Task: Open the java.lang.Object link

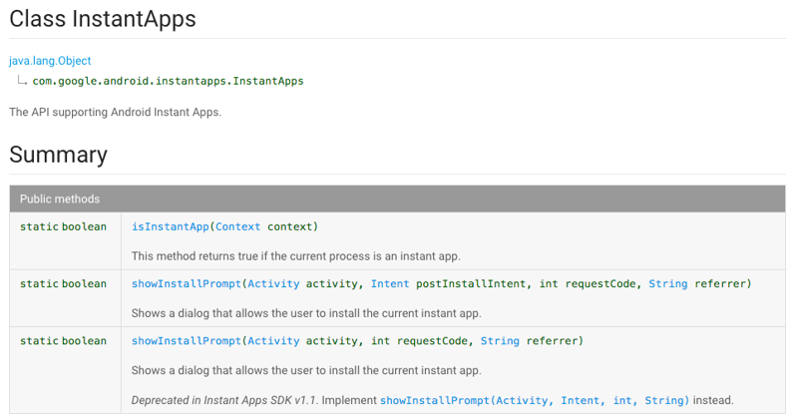Action: pyautogui.click(x=50, y=61)
